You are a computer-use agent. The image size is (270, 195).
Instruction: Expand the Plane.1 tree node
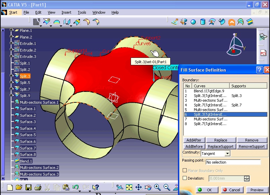click(11, 30)
